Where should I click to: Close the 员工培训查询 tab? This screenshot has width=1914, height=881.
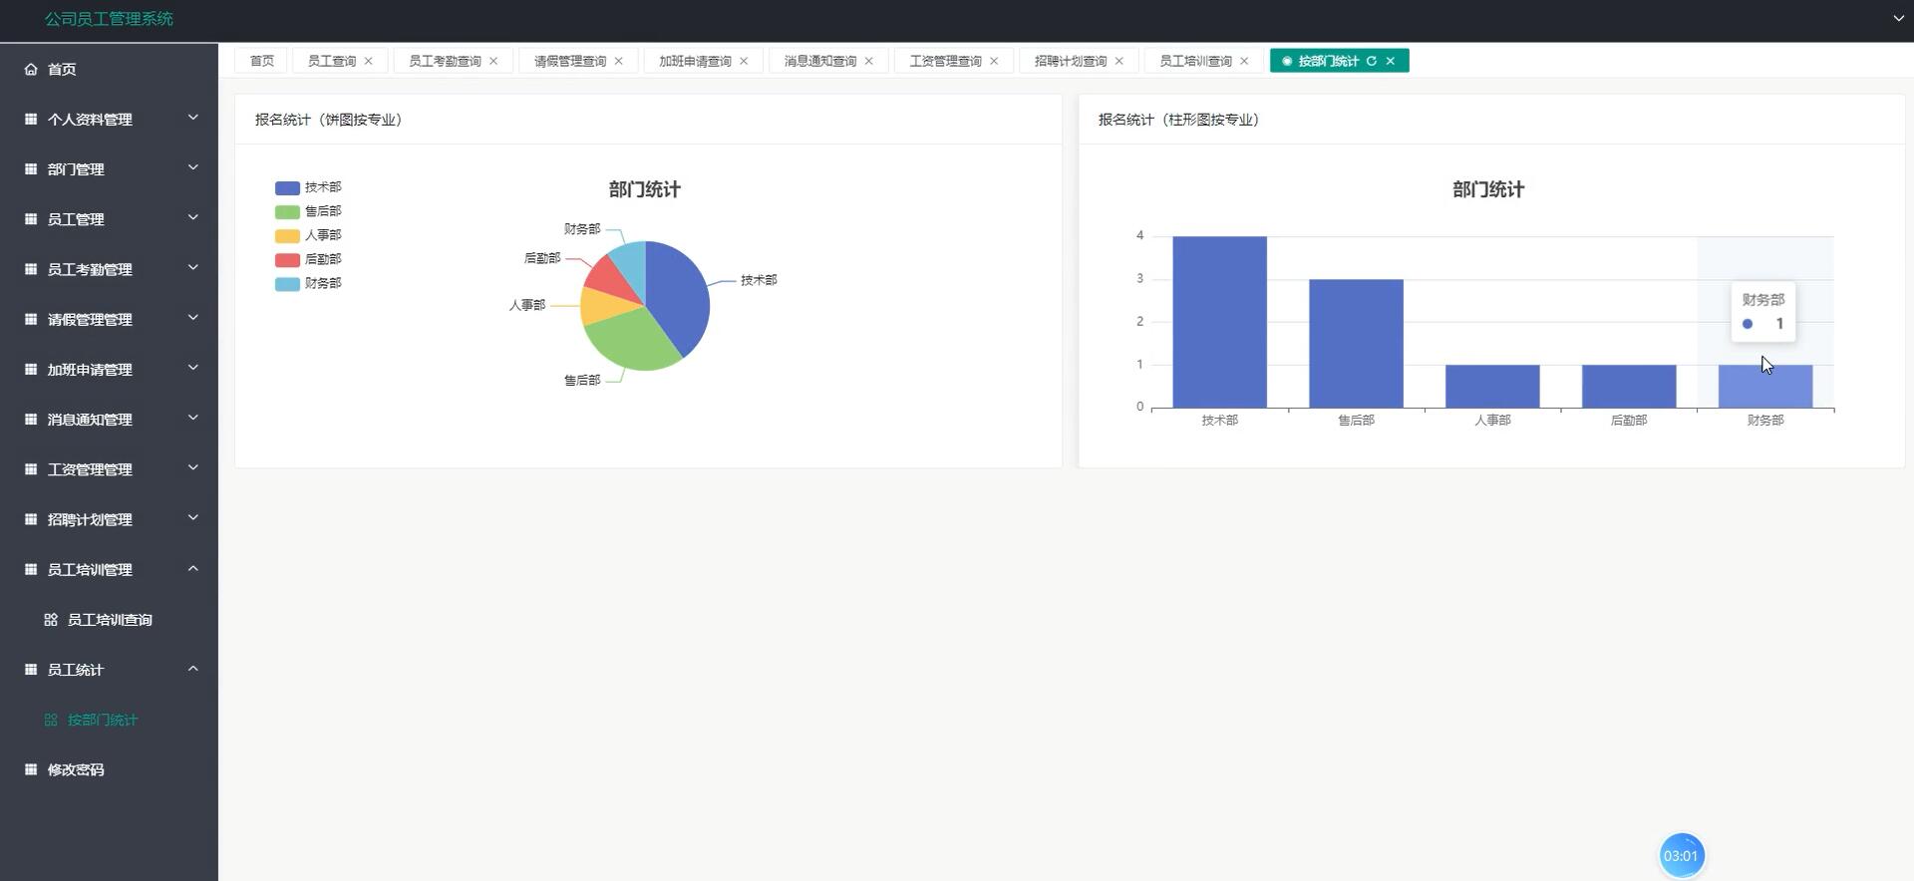pos(1244,61)
